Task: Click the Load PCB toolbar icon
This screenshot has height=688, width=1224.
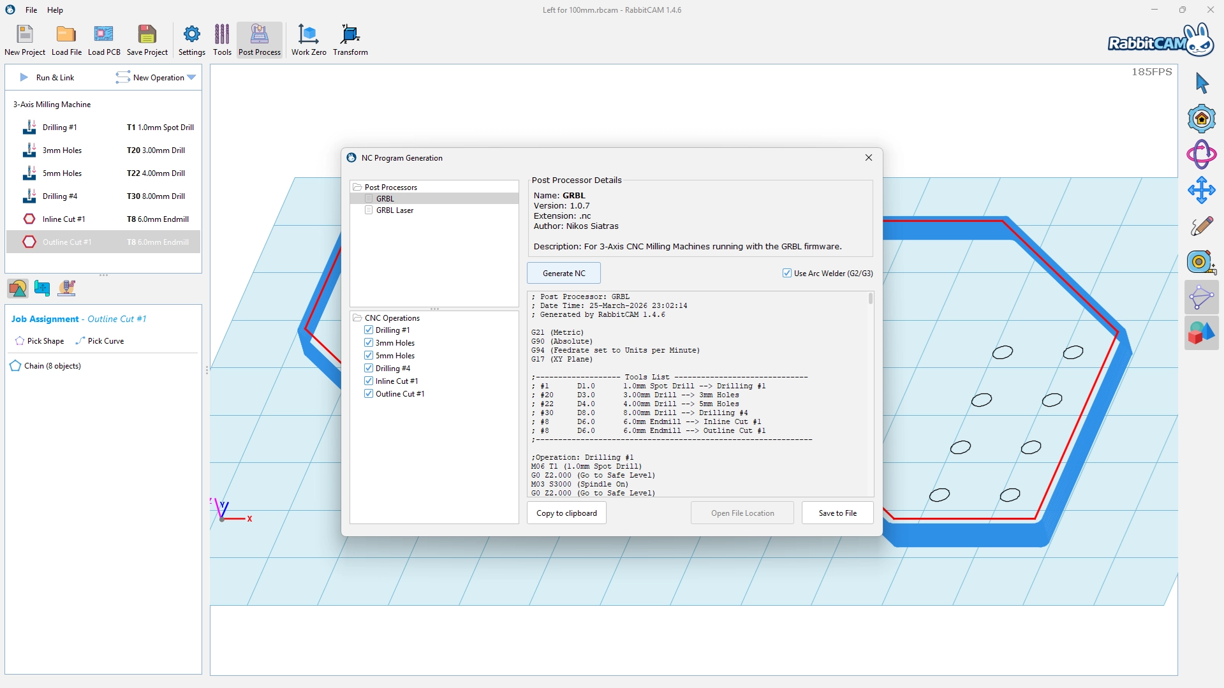Action: 103,41
